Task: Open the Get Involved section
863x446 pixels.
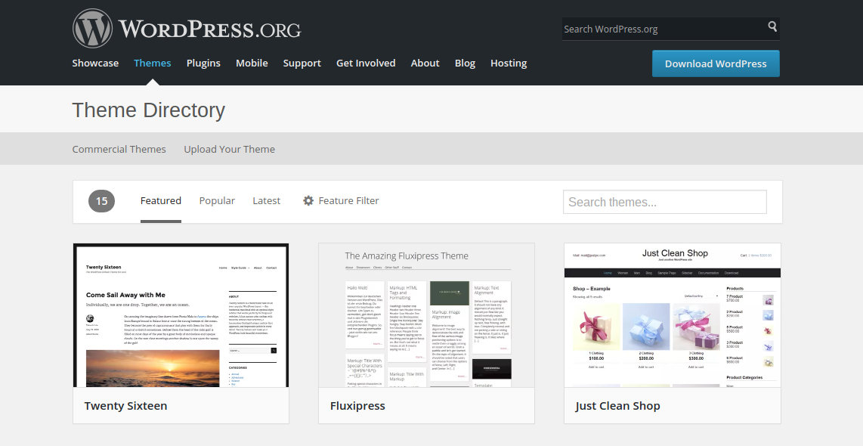Action: (366, 63)
